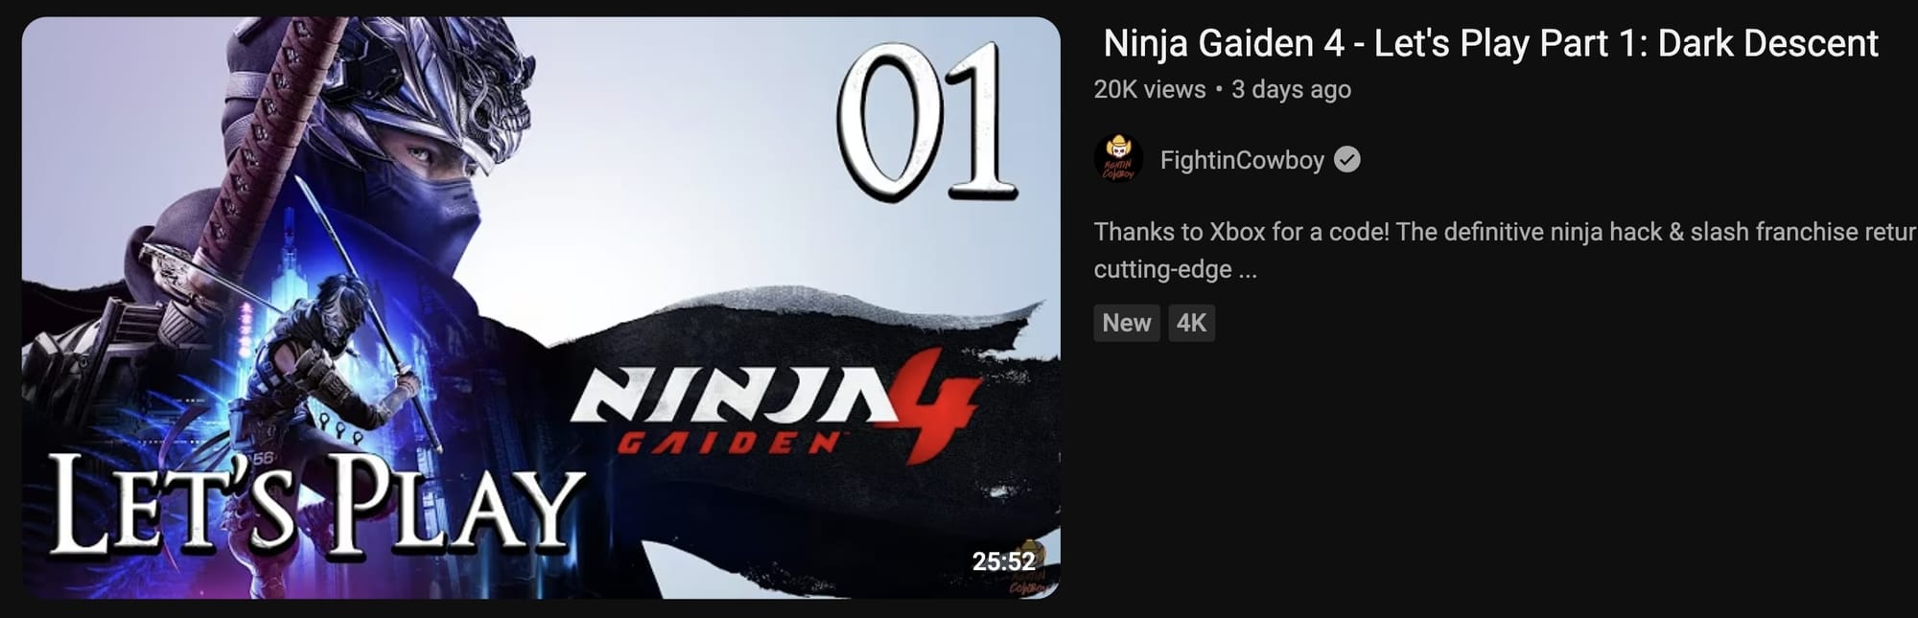
Task: Select the New badge
Action: point(1127,323)
